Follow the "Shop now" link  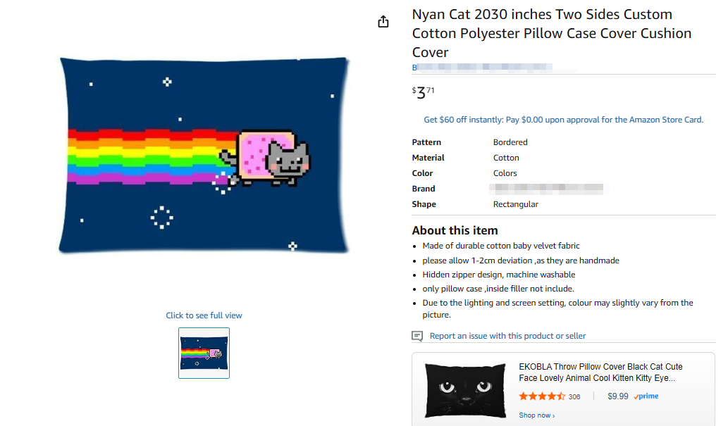(x=536, y=415)
